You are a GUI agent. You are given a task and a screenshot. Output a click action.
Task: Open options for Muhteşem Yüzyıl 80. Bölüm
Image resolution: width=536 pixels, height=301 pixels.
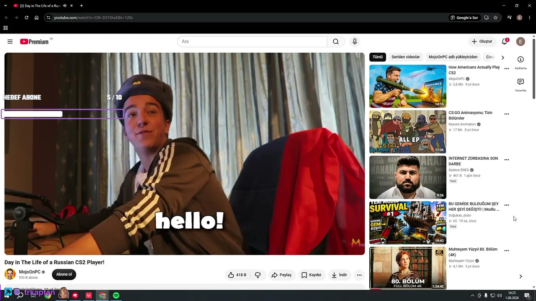point(507,251)
